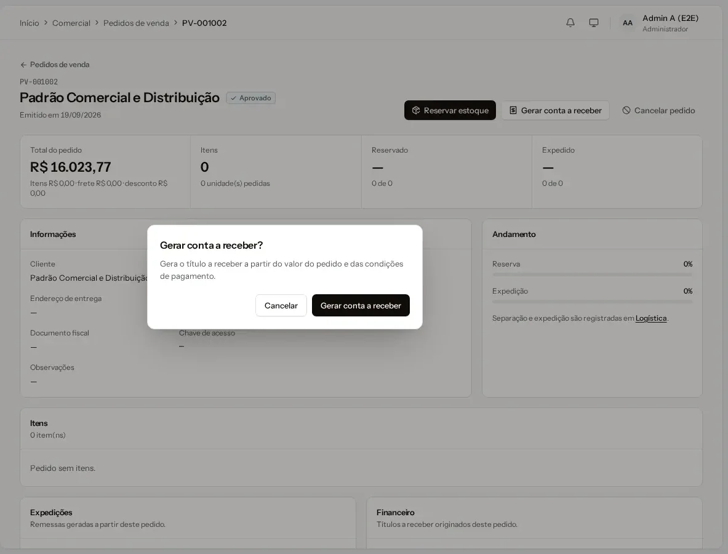Image resolution: width=728 pixels, height=554 pixels.
Task: Click the box icon on Reservar estoque
Action: pos(416,111)
